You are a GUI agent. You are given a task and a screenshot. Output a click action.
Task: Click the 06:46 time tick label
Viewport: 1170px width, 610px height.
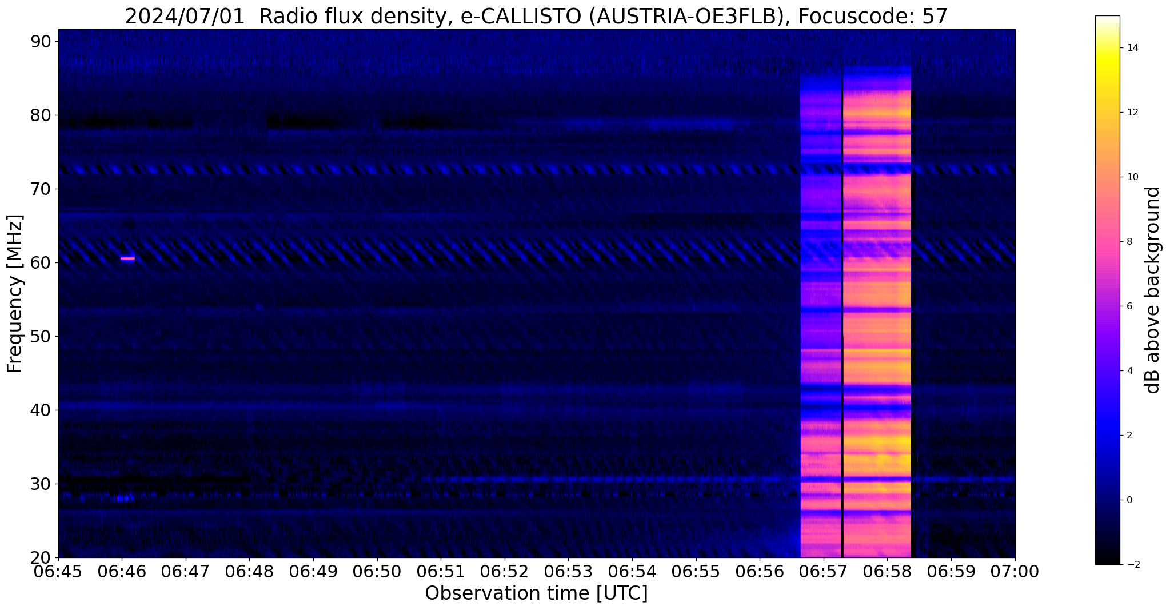122,571
